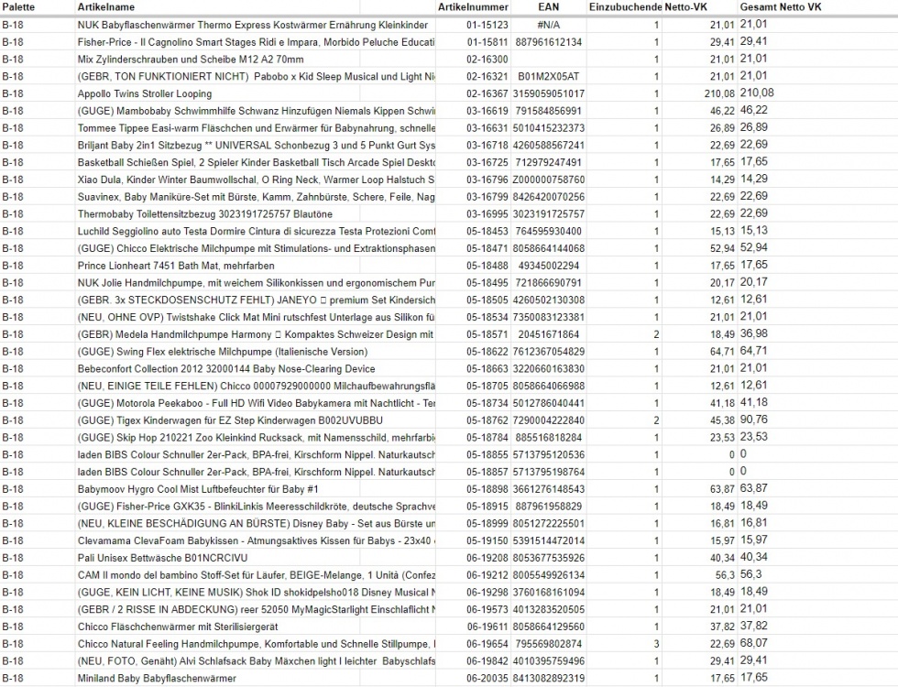
Task: Click the Skip Hop Zoo Kleinkind Rucksack cell
Action: pos(256,437)
